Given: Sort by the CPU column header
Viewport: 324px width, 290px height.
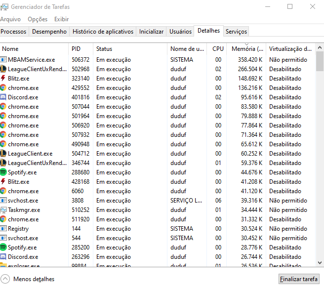Looking at the screenshot, I should [217, 49].
